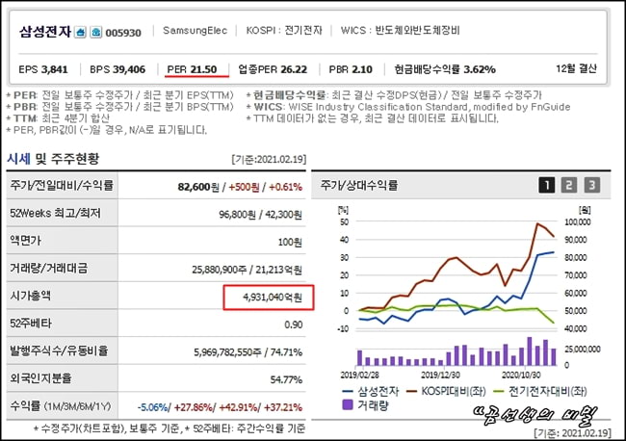Click the 발행주식수/유동비율 row label

[59, 350]
